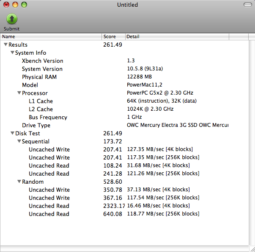Click the 31.68 MB/sec [4K blocks] detail

tap(158, 165)
